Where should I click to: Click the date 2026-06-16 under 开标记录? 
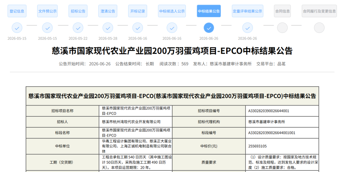(137, 39)
